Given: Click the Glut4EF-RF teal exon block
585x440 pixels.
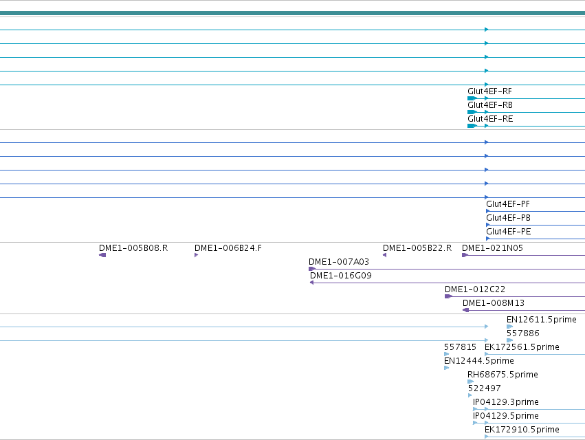Looking at the screenshot, I should pos(472,98).
